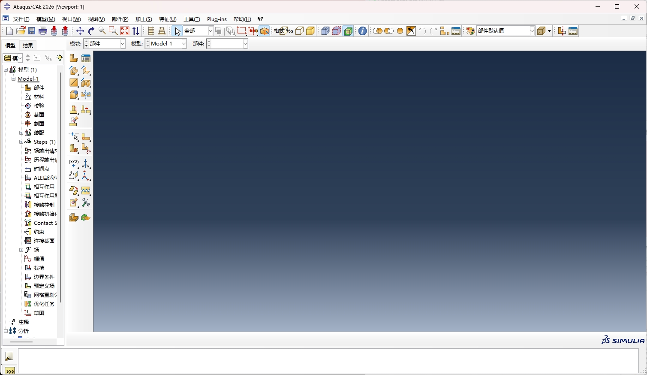Open the 模块 module dropdown
Screen dimensions: 647x375
click(x=122, y=43)
